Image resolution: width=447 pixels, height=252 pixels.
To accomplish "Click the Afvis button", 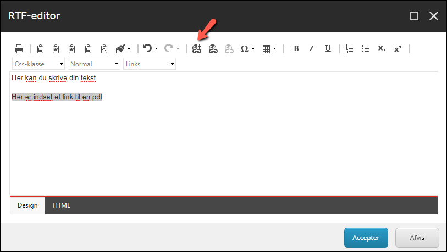I will click(x=417, y=238).
